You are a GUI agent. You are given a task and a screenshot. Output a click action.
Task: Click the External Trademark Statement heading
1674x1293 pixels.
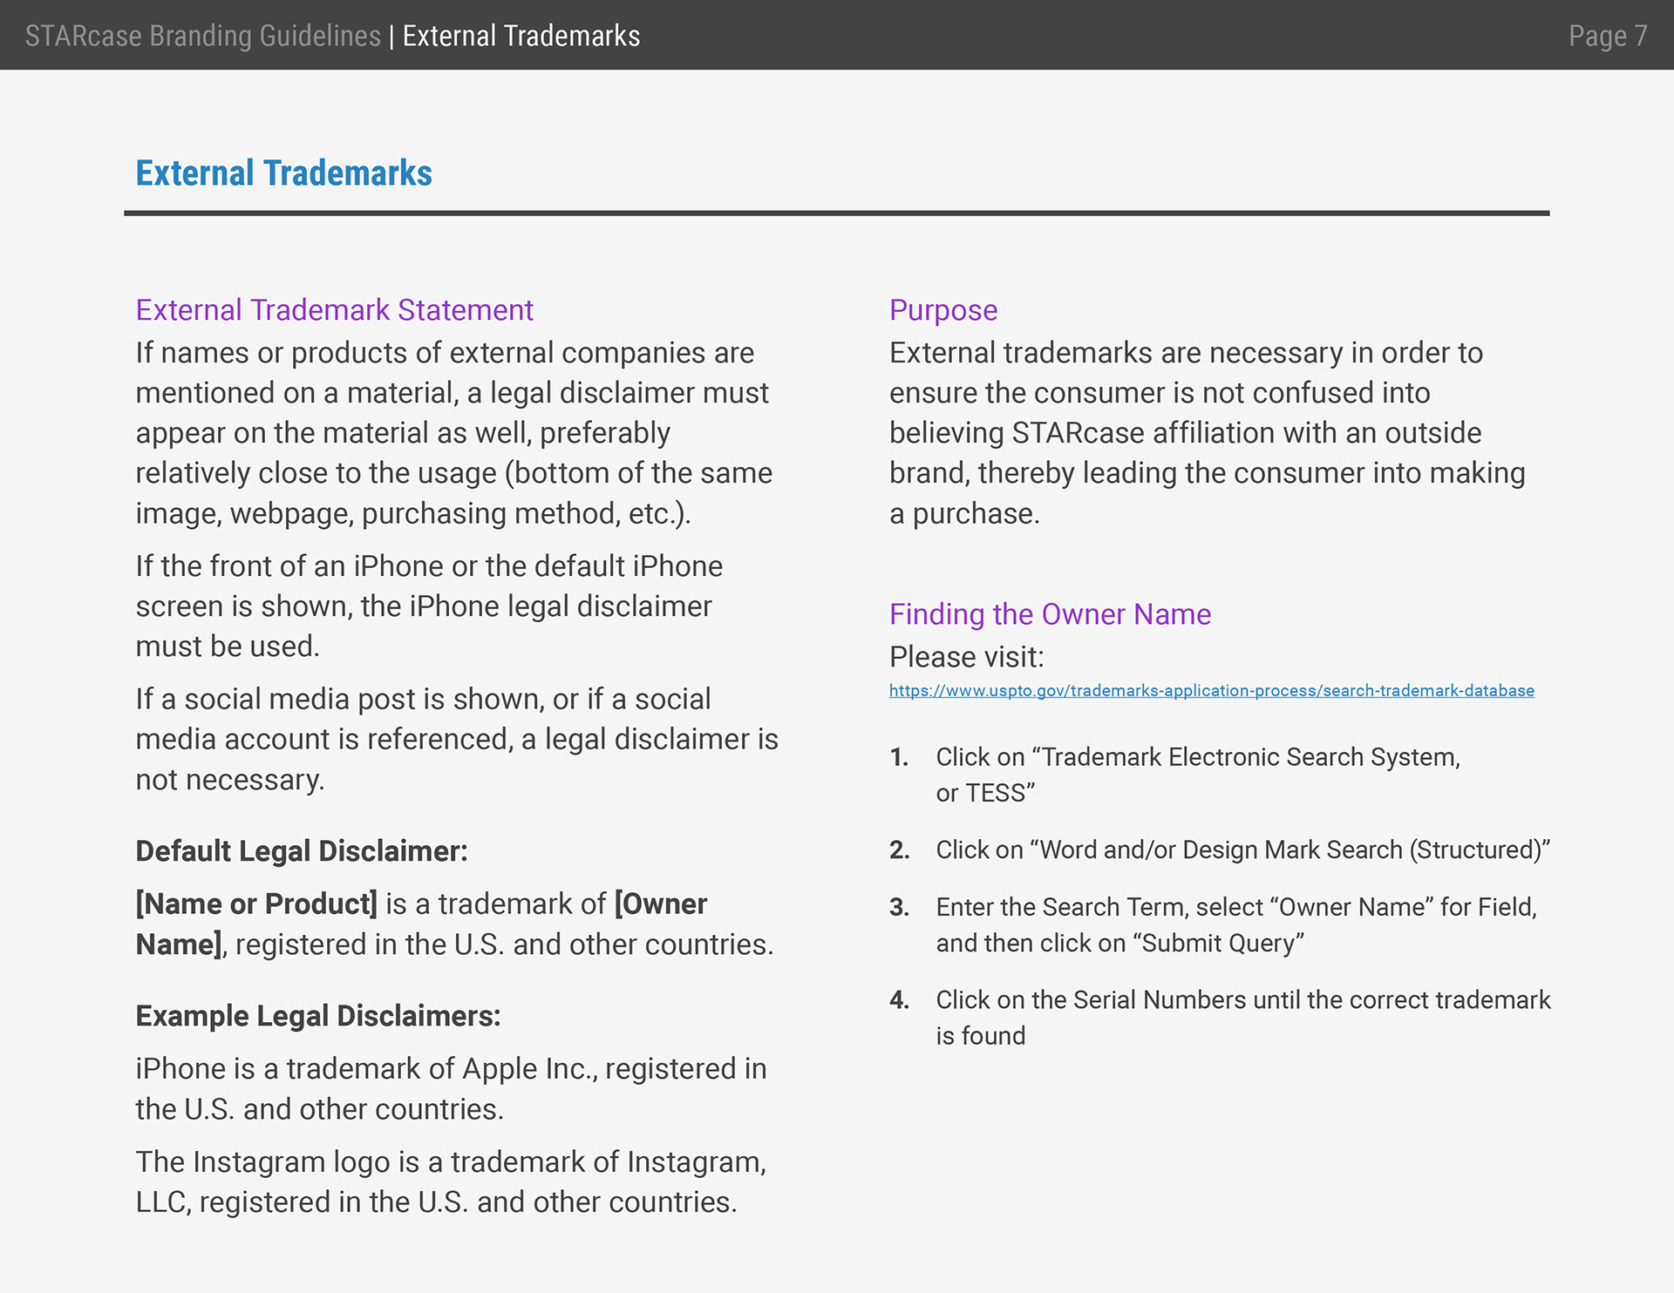point(334,310)
